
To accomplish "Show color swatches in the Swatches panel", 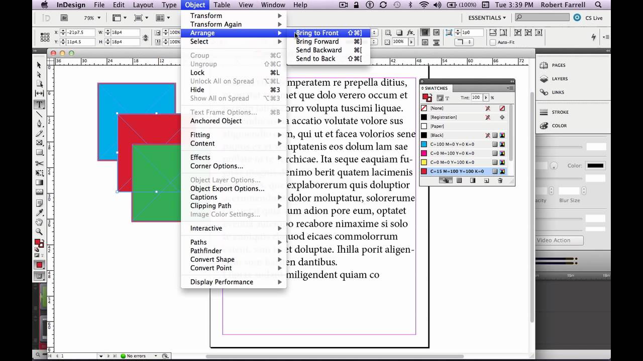I will 459,180.
